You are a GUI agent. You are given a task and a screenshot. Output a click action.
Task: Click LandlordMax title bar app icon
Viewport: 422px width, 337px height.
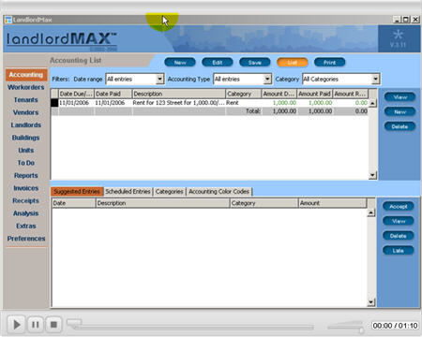click(x=8, y=20)
